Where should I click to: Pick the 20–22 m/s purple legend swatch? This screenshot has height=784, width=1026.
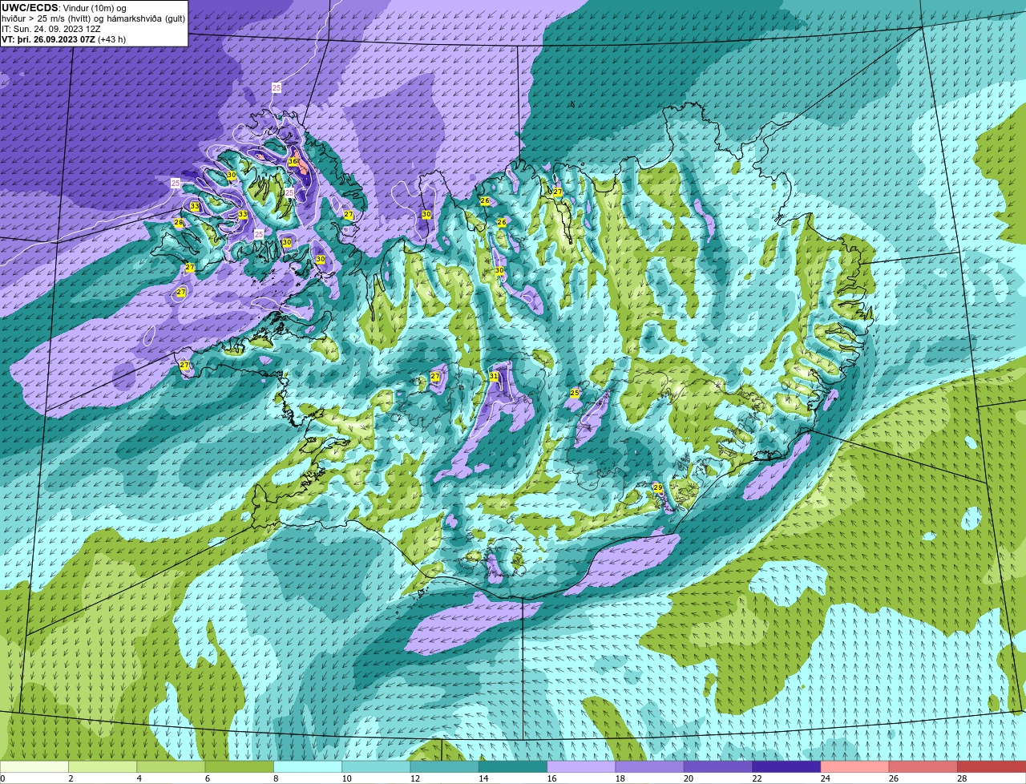coord(718,766)
